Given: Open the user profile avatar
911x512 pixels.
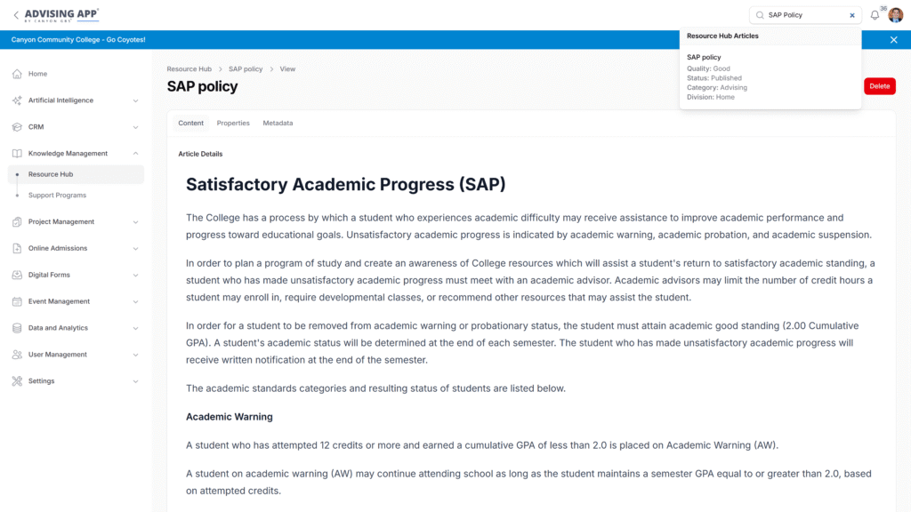Looking at the screenshot, I should pos(895,15).
